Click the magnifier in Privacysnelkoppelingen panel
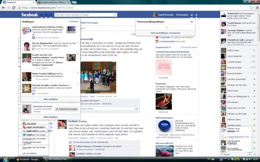The image size is (260, 162). pyautogui.click(x=192, y=22)
